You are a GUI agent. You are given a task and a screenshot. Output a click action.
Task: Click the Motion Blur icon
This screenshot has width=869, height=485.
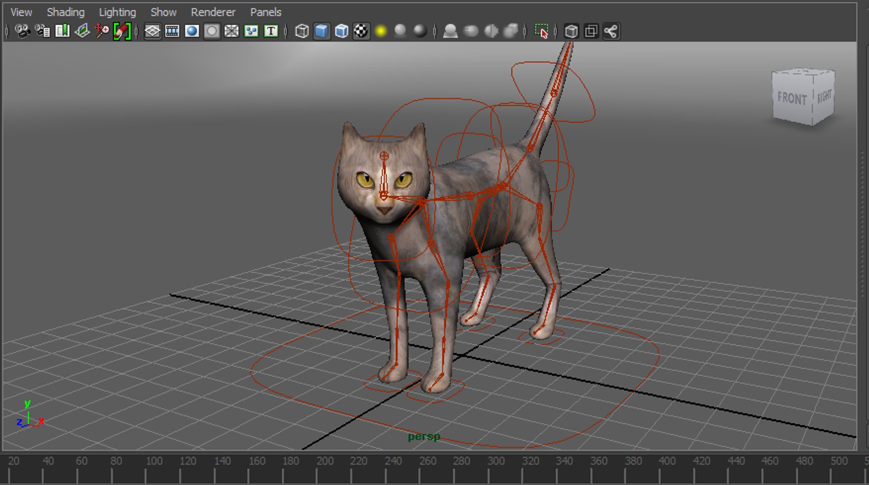[x=471, y=31]
